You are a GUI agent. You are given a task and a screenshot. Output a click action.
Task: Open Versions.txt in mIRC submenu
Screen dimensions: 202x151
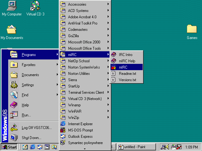coord(127,80)
